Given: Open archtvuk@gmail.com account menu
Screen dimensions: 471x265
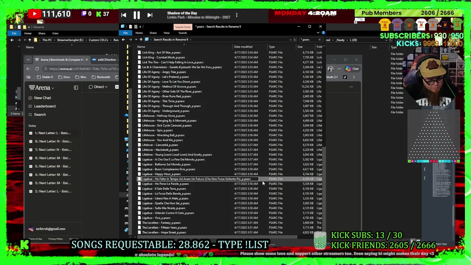Looking at the screenshot, I should [47, 229].
